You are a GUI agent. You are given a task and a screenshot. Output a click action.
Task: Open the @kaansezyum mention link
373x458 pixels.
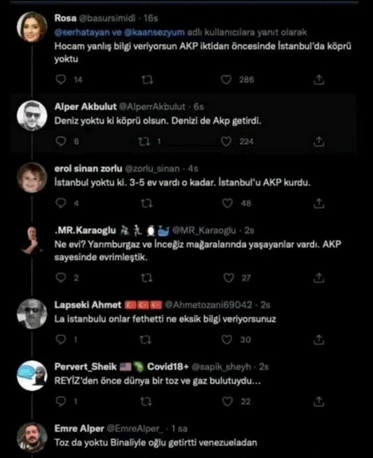click(x=154, y=32)
